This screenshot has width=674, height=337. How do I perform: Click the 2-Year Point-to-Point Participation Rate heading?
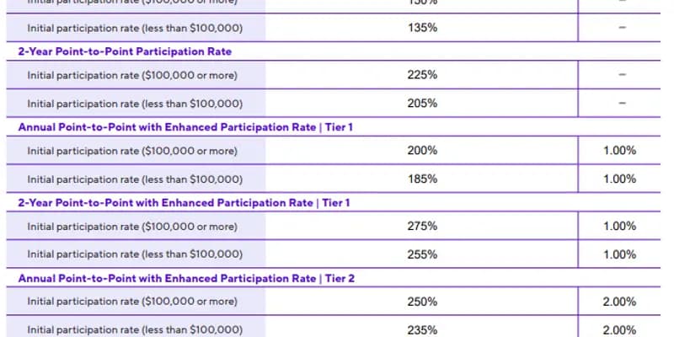(x=125, y=51)
